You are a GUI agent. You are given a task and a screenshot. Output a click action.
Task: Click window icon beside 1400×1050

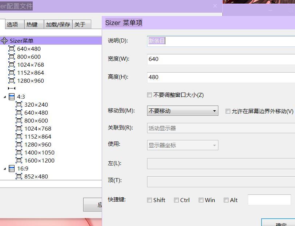coord(19,152)
